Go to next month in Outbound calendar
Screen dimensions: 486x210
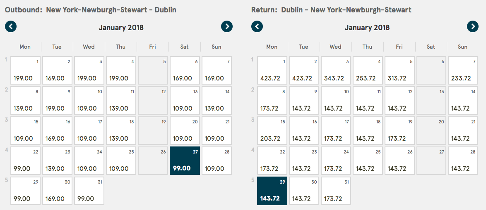click(227, 27)
